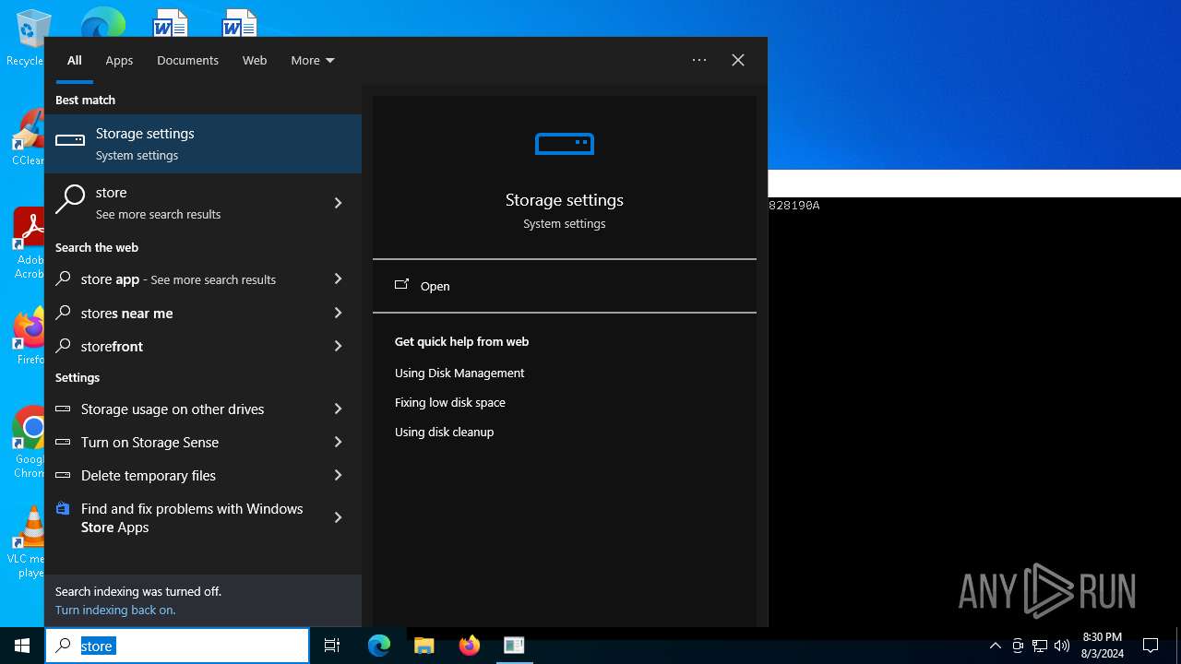
Task: Click into the taskbar search input field
Action: point(177,646)
